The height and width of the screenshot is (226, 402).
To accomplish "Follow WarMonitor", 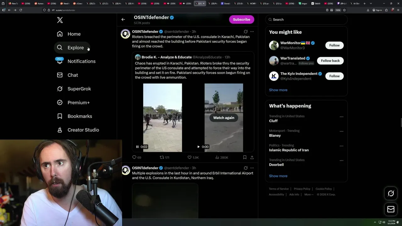I will (334, 45).
